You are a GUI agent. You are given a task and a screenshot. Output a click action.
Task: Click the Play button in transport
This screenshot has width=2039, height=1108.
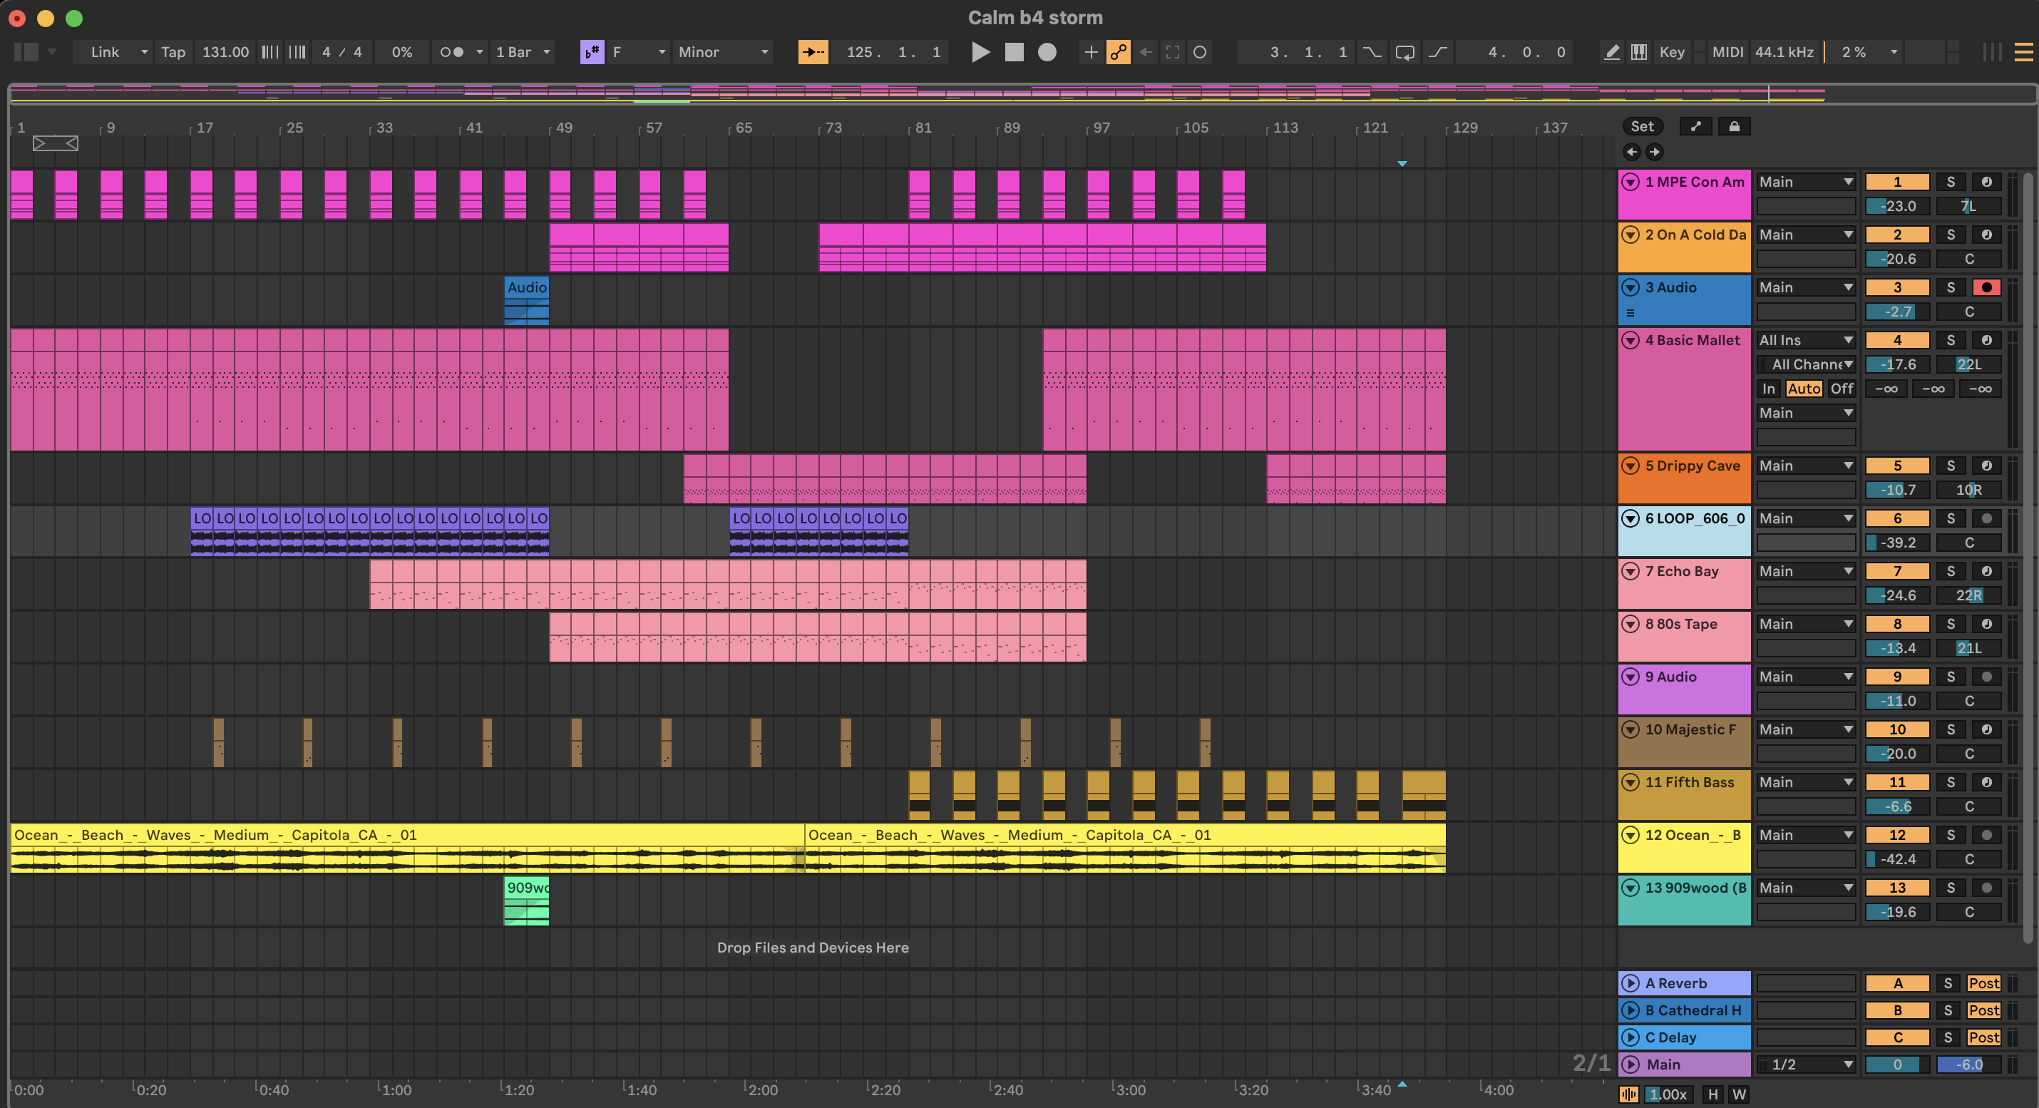click(980, 52)
